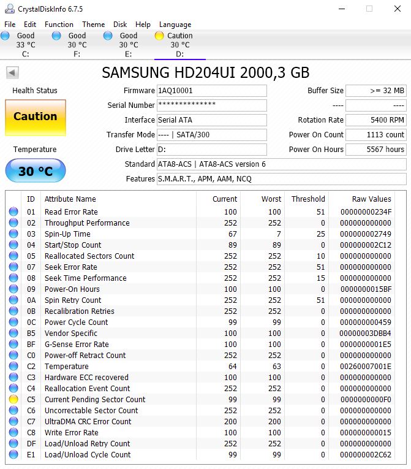Open the Theme menu

tap(94, 25)
